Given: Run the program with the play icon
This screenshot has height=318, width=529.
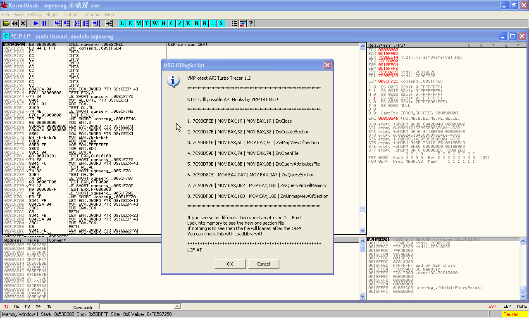Looking at the screenshot, I should coord(36,24).
